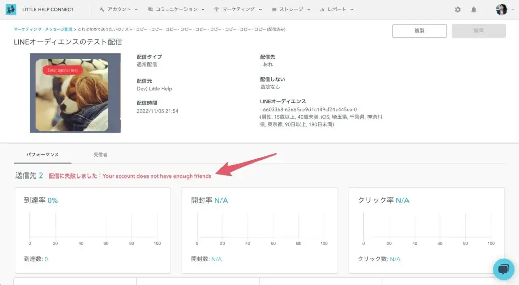Expand the ストレージ dropdown arrow
519x285 pixels.
(308, 10)
